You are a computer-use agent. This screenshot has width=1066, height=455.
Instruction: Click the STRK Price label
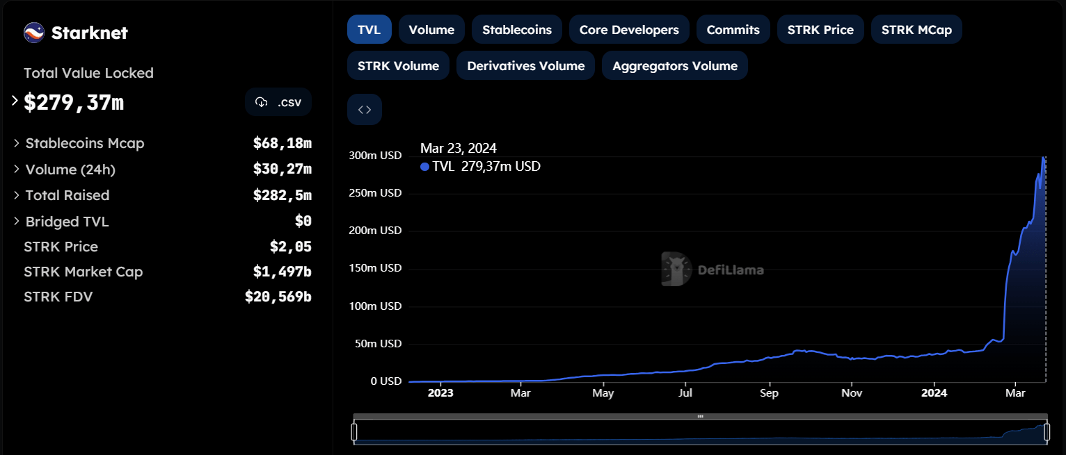pos(61,247)
